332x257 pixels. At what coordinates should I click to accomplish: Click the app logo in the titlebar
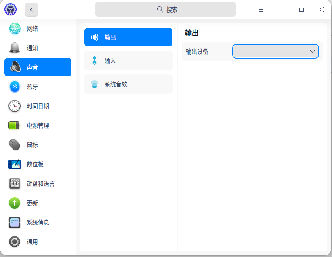click(10, 9)
